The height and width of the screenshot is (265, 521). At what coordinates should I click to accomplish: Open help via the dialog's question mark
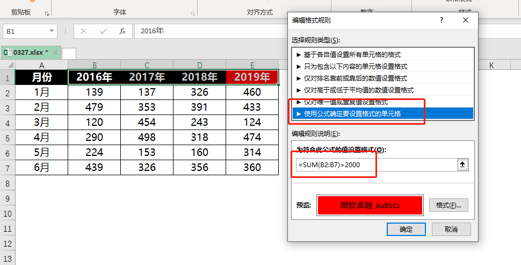point(442,20)
